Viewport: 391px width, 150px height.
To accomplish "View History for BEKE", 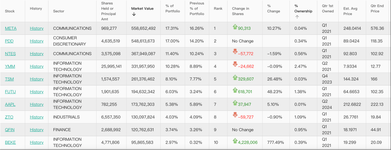I will (37, 142).
